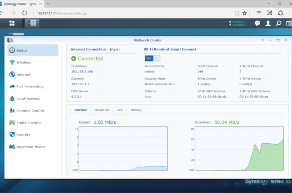The width and height of the screenshot is (292, 193).
Task: Select the Network Center taskbar icon
Action: 32,23
